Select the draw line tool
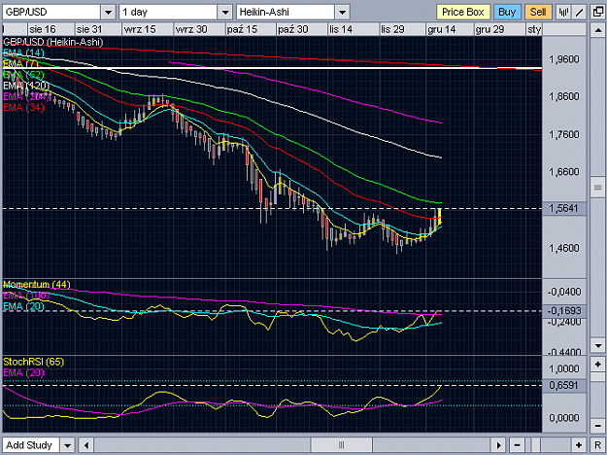 coord(579,13)
